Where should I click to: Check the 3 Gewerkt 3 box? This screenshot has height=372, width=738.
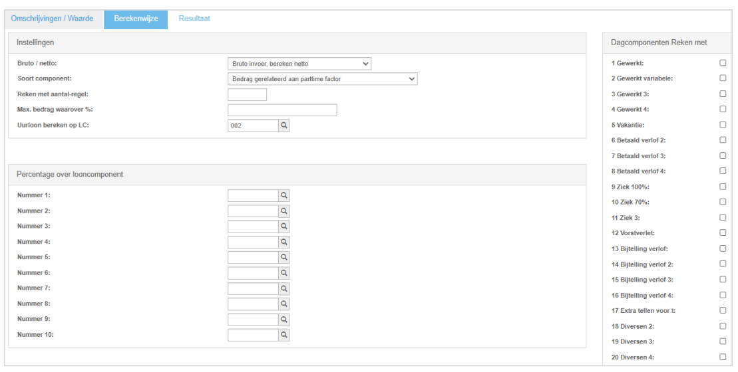[x=723, y=94]
